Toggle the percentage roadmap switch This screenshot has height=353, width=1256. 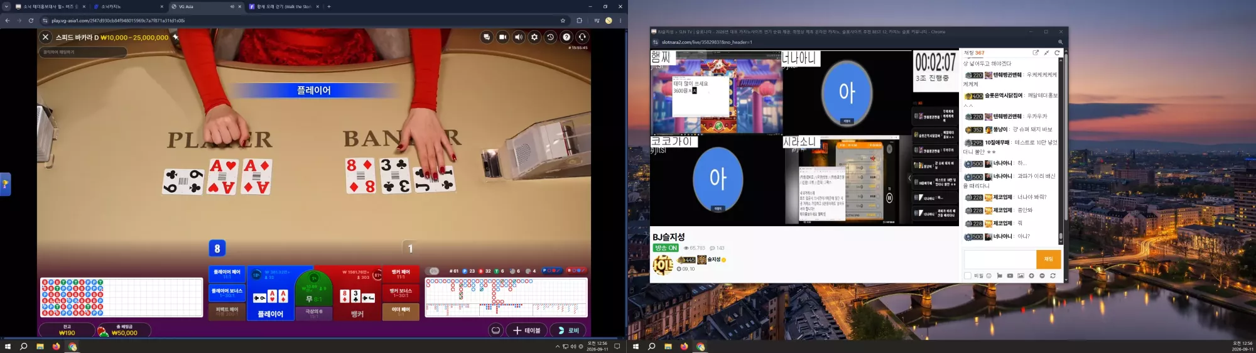pos(433,271)
